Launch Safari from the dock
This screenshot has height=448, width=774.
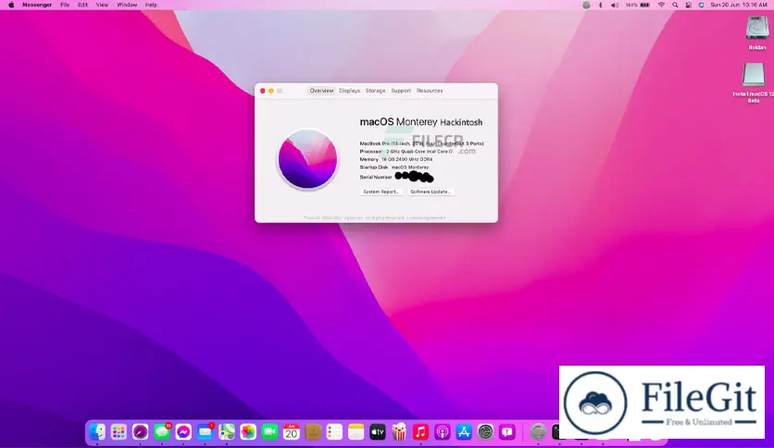(140, 432)
